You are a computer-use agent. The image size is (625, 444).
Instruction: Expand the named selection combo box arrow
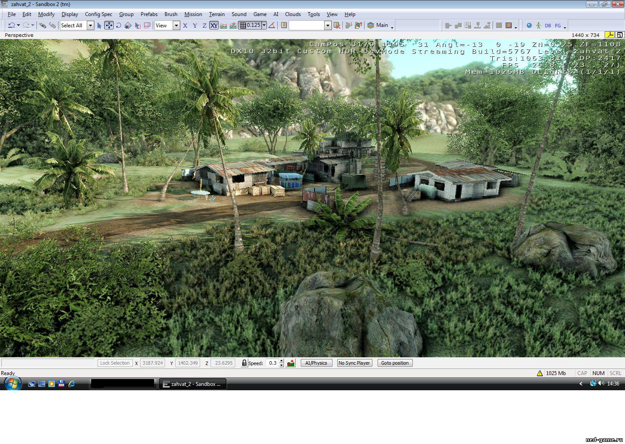coord(328,26)
